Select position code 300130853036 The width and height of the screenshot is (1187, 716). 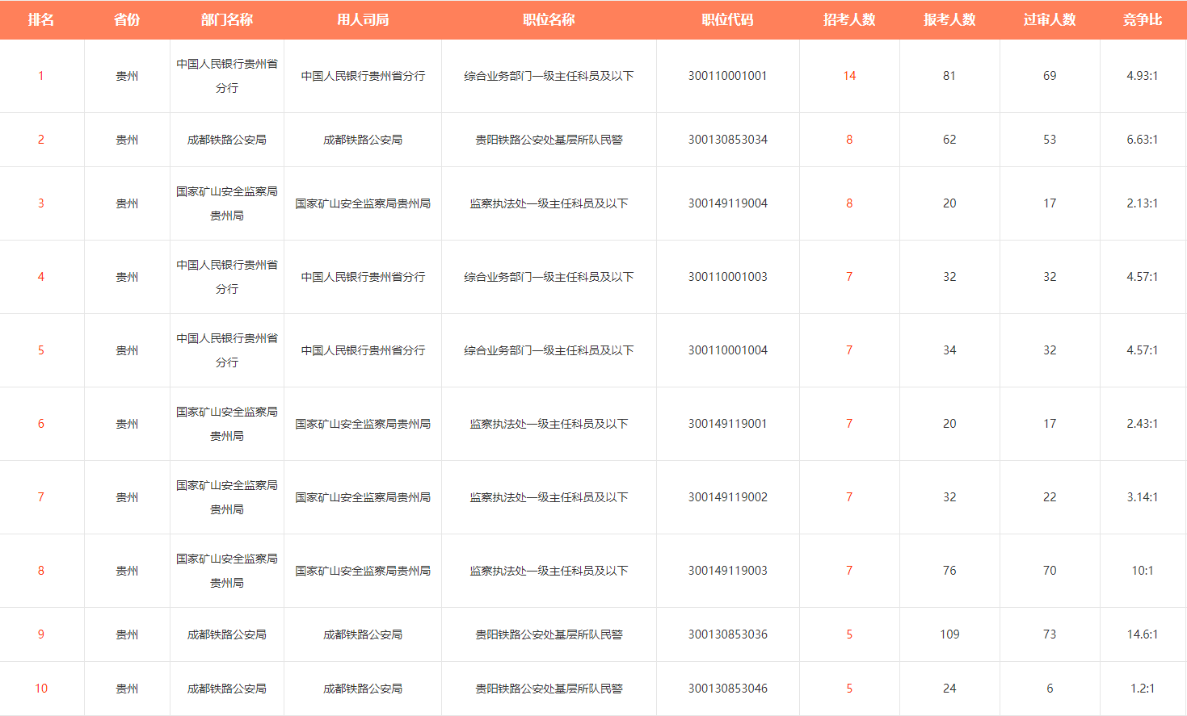pyautogui.click(x=728, y=634)
